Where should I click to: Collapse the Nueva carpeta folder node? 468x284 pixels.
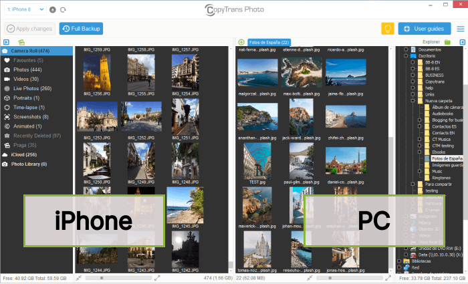(x=413, y=101)
